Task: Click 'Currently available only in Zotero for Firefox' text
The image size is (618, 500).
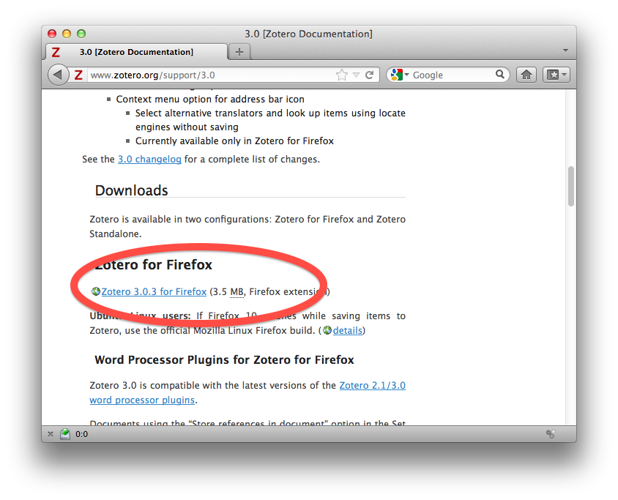Action: pos(234,141)
